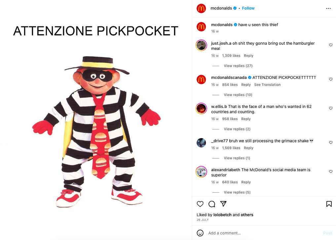
Task: Open alexandriabeth's profile avatar
Action: pyautogui.click(x=201, y=172)
